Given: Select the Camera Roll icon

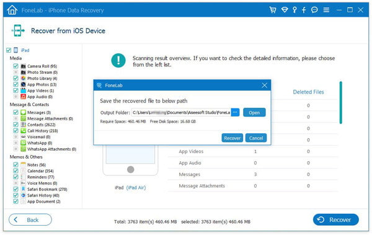Looking at the screenshot, I should pyautogui.click(x=23, y=66).
